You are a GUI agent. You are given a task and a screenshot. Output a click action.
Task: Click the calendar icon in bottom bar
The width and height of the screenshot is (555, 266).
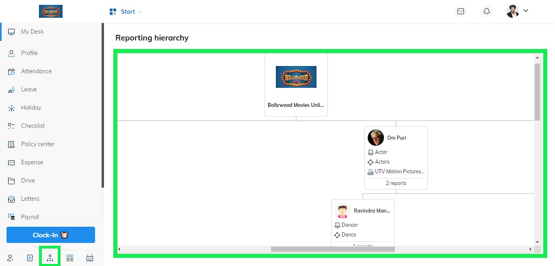pyautogui.click(x=90, y=258)
